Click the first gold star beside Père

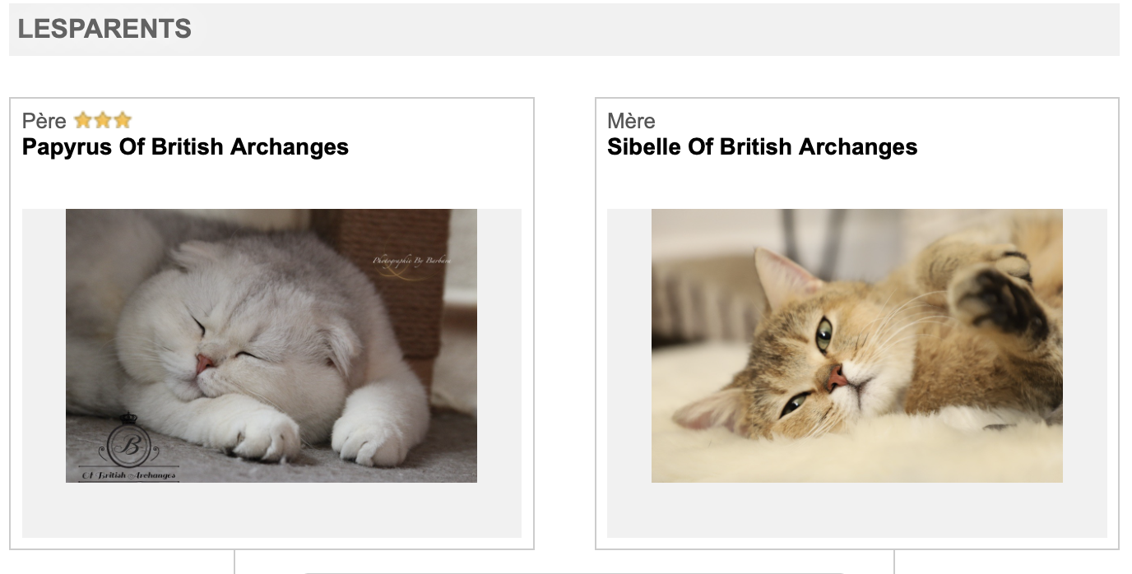pos(82,121)
